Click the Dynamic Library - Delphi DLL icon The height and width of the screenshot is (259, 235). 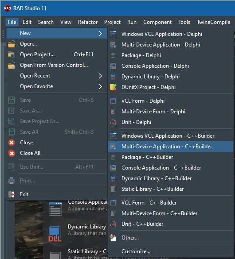pos(113,77)
